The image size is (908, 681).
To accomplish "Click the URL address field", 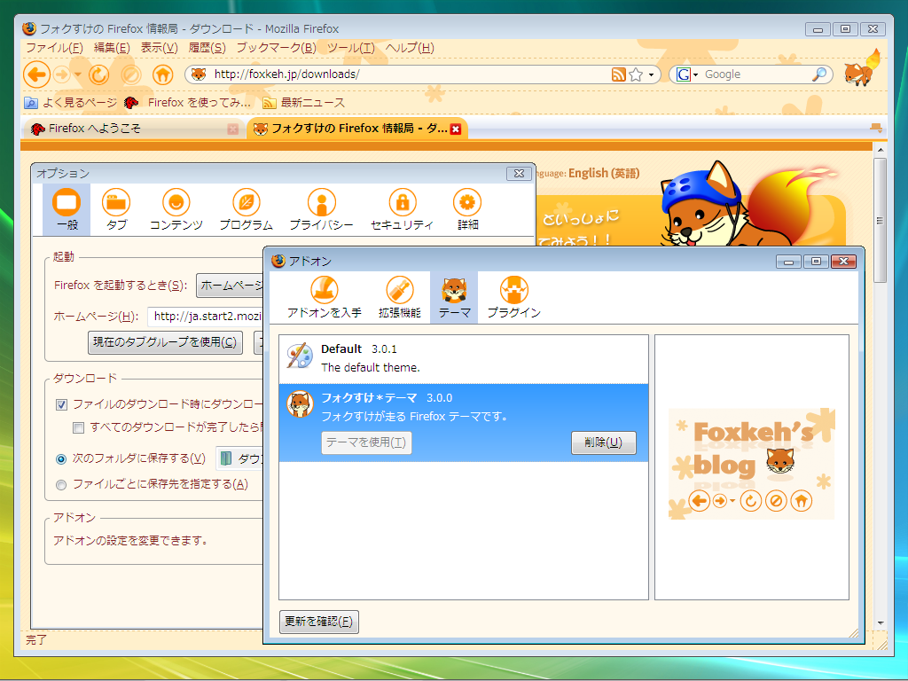I will tap(410, 74).
